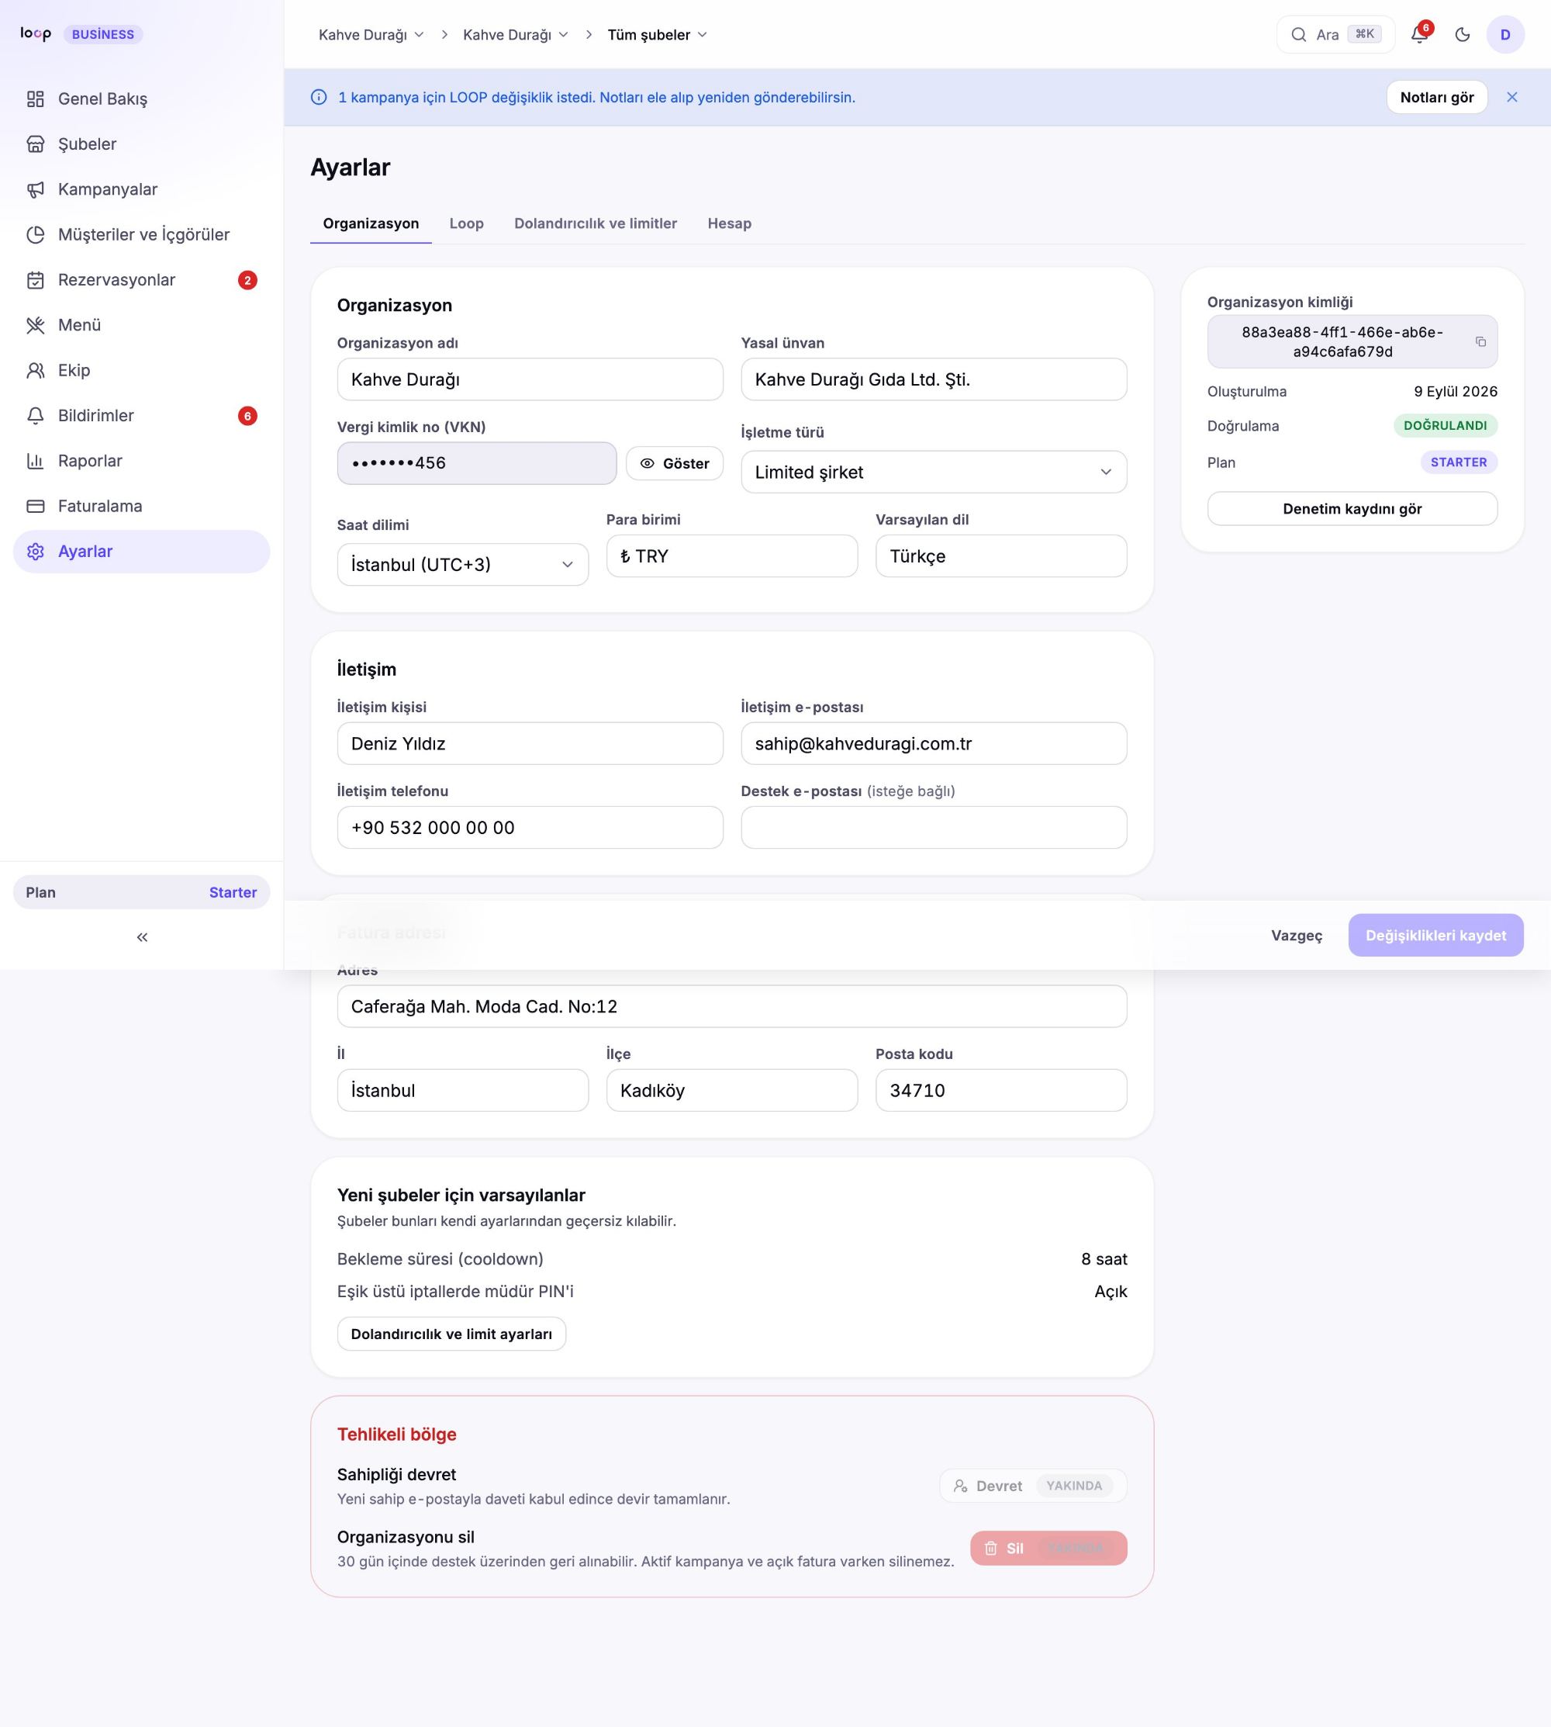Click the Sil organization delete button
The image size is (1551, 1727).
tap(1048, 1548)
